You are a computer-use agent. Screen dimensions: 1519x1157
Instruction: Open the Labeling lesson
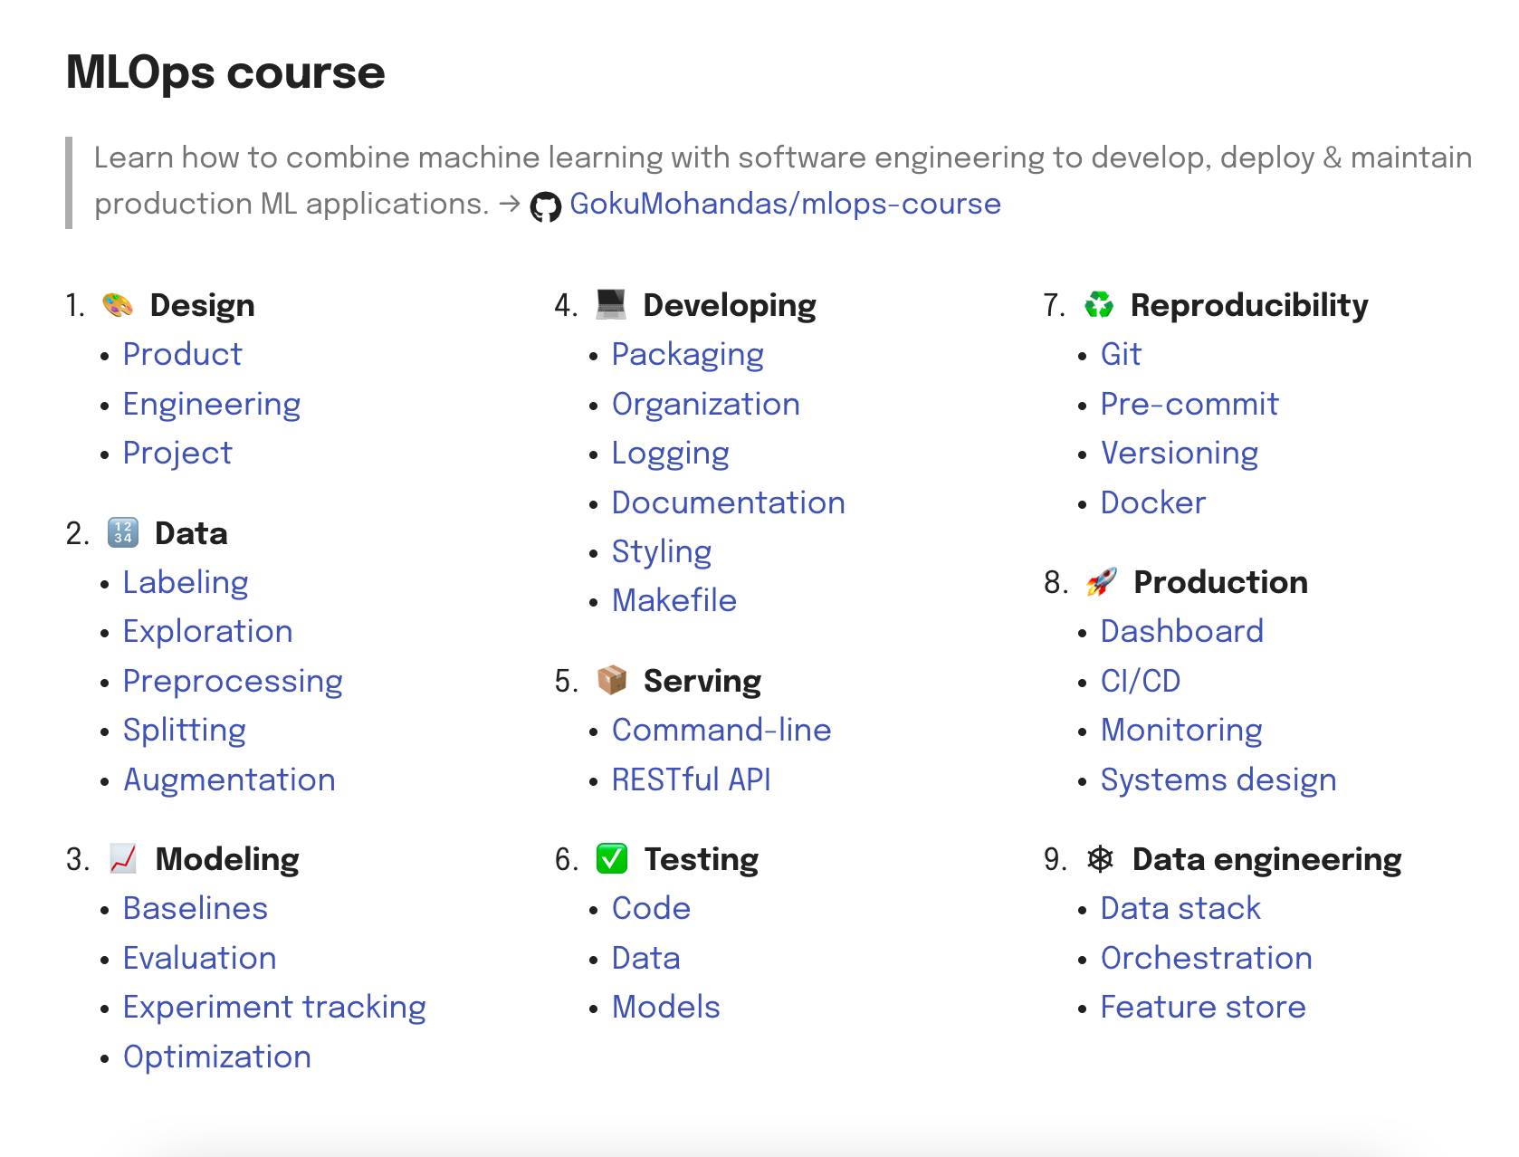186,582
